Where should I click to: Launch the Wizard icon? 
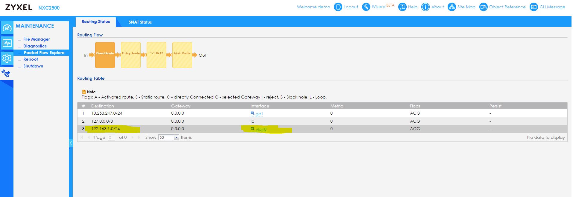coord(366,7)
